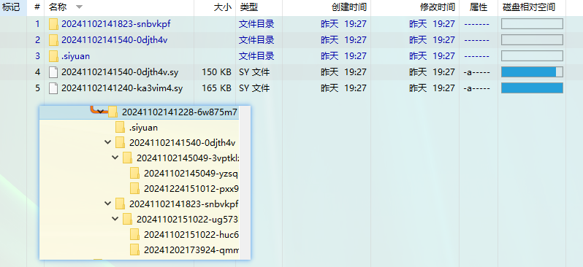The width and height of the screenshot is (583, 267).
Task: Click file icon of 20241102141240-ka3vim4.sy
Action: tap(53, 88)
